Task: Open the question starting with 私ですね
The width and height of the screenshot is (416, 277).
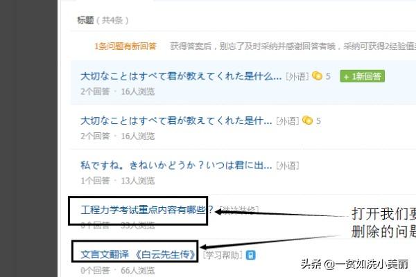Action: click(x=176, y=166)
